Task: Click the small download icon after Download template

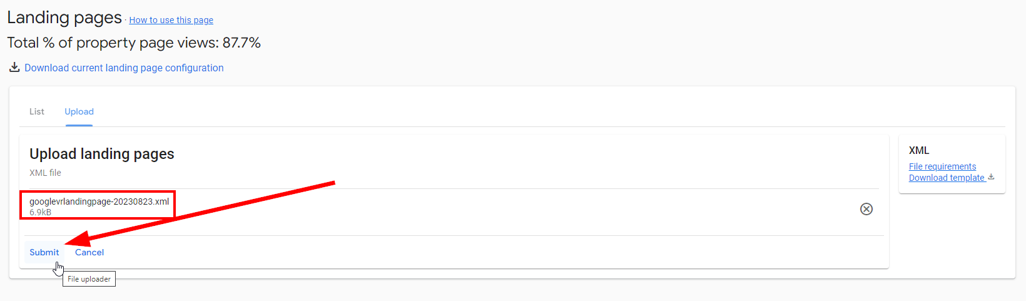Action: [991, 177]
